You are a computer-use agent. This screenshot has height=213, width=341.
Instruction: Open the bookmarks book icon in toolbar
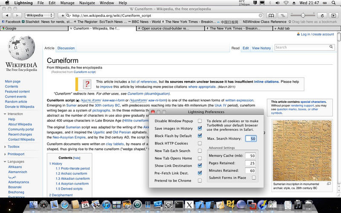click(x=271, y=15)
